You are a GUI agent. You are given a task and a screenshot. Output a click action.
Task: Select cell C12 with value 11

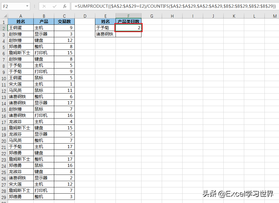64,90
